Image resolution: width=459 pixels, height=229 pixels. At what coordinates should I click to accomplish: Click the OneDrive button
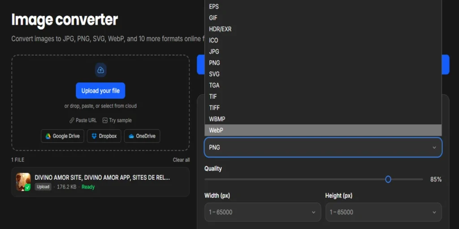142,136
